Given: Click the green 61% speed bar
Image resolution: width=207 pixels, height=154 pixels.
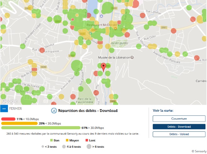Looking at the screenshot, I should pyautogui.click(x=41, y=128).
